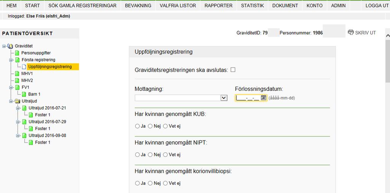390x193 pixels.
Task: Open the KONTO menu item
Action: point(314,5)
